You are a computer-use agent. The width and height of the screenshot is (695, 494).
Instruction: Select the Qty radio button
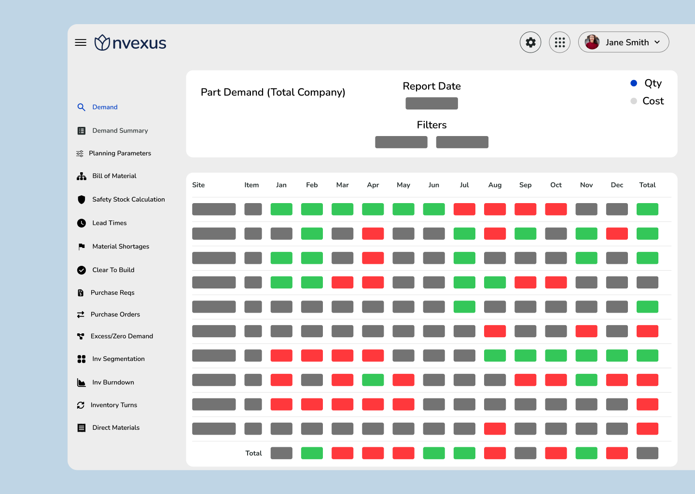point(634,83)
